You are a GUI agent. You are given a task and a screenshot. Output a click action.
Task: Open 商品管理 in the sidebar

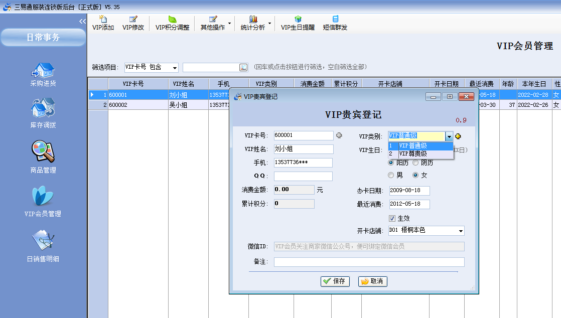click(43, 156)
